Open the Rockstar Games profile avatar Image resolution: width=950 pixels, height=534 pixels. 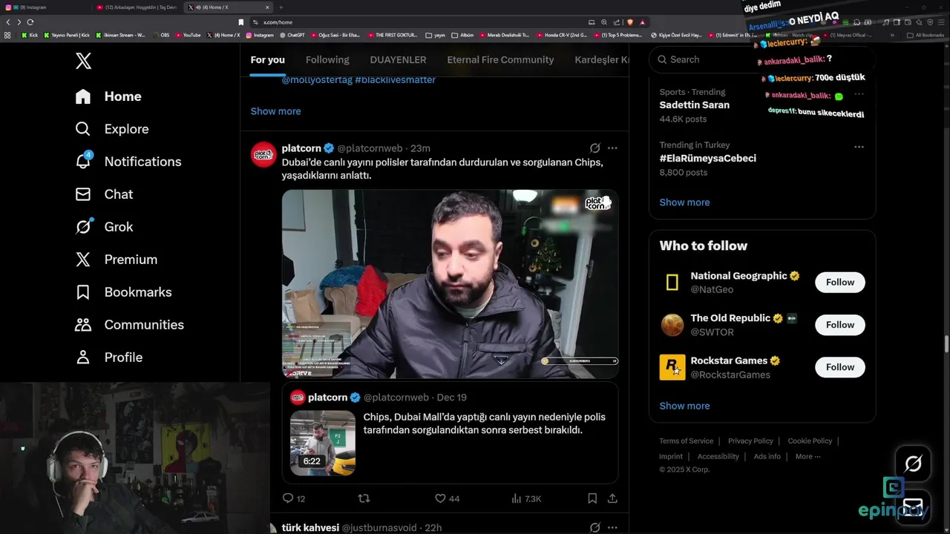point(672,367)
